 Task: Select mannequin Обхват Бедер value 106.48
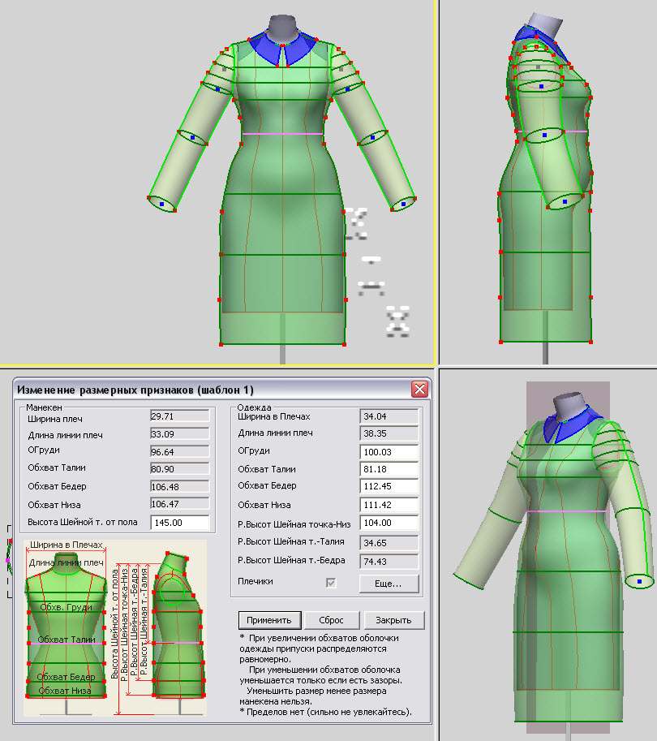click(179, 487)
